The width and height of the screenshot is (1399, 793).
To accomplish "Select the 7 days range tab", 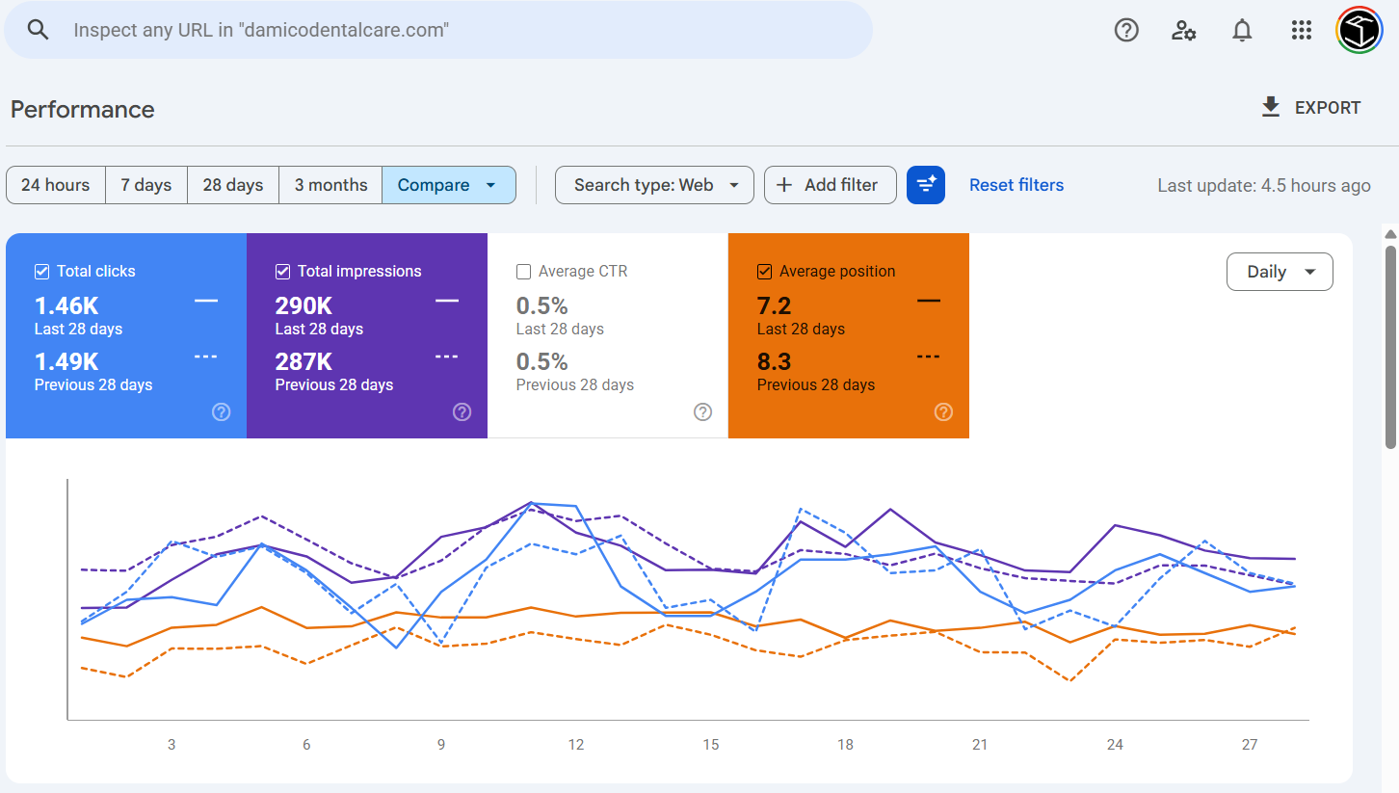I will click(146, 185).
